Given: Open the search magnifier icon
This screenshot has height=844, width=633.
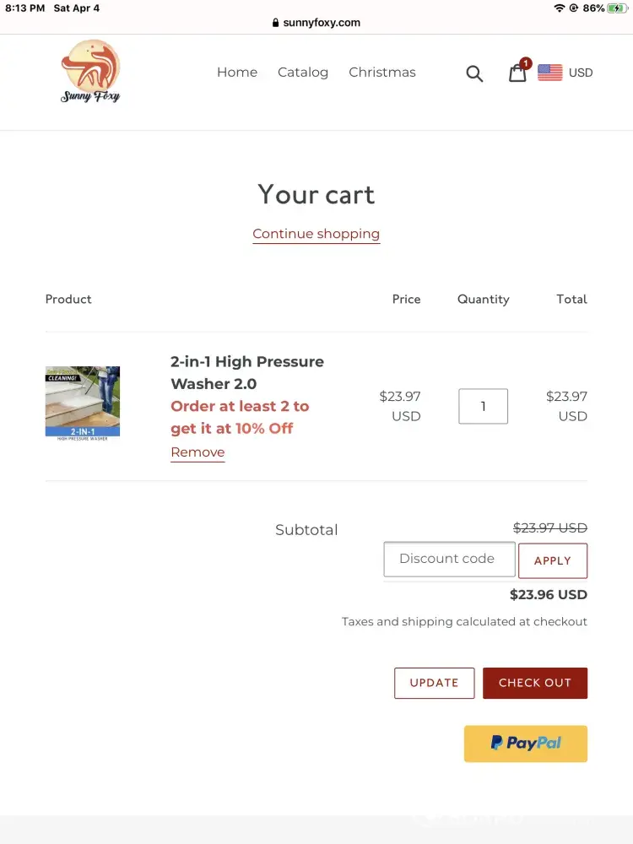Looking at the screenshot, I should (474, 73).
